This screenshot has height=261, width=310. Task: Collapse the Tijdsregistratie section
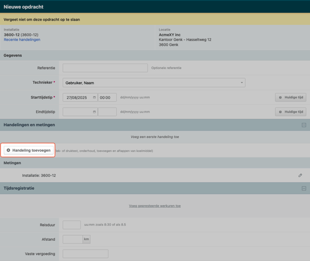click(304, 188)
